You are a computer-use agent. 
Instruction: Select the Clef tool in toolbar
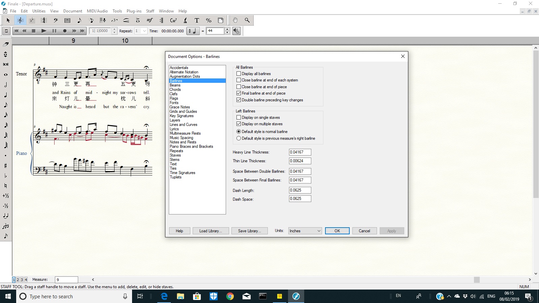[x=56, y=21]
